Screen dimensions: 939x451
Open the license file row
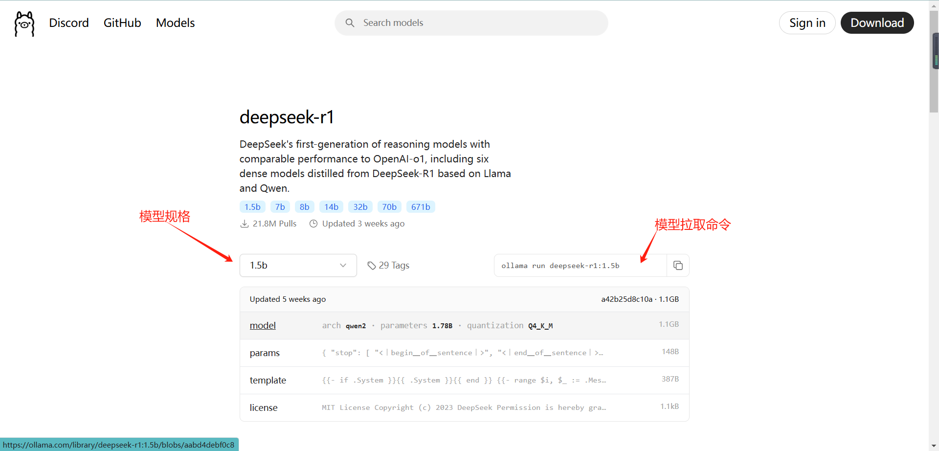464,408
